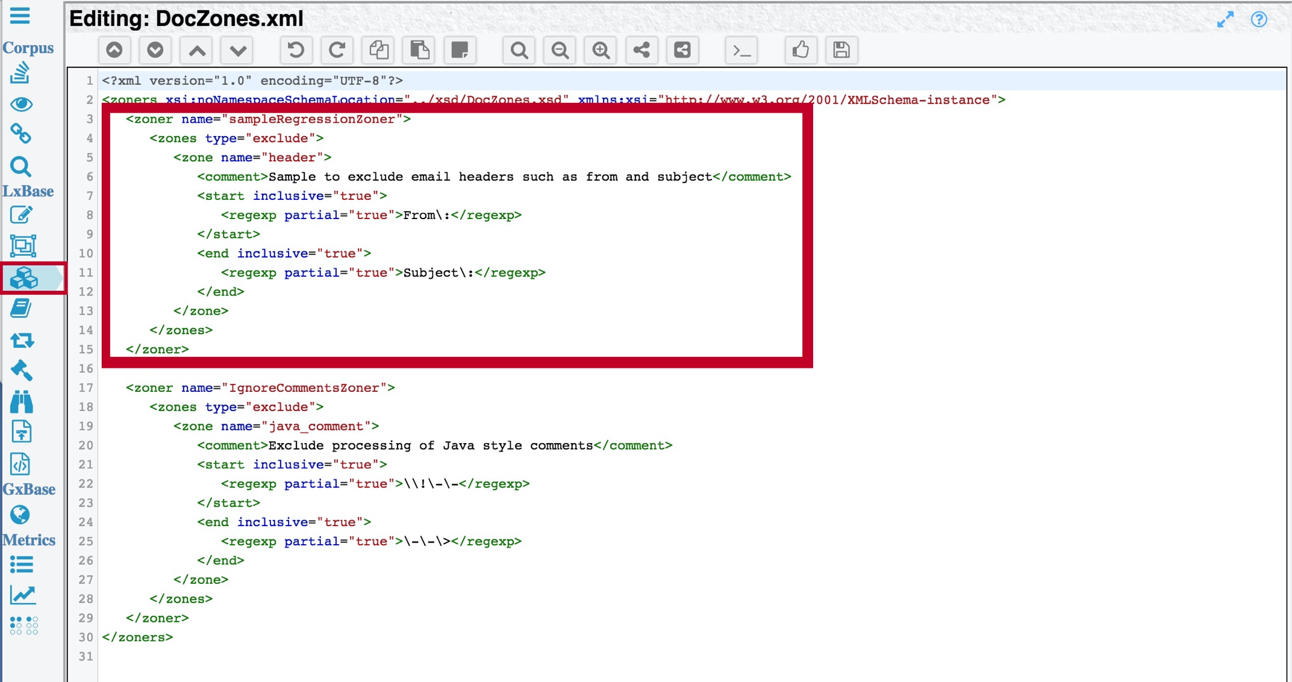Expand code with the down chevron button
The height and width of the screenshot is (682, 1292).
pyautogui.click(x=236, y=51)
